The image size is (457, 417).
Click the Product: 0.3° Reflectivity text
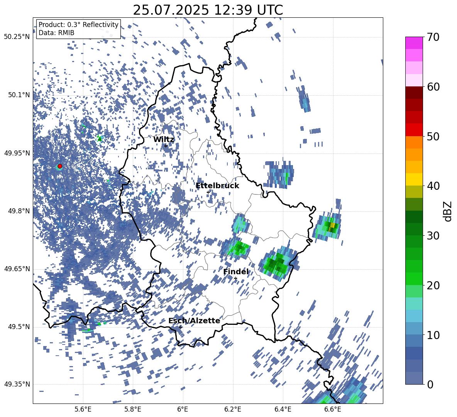point(78,24)
